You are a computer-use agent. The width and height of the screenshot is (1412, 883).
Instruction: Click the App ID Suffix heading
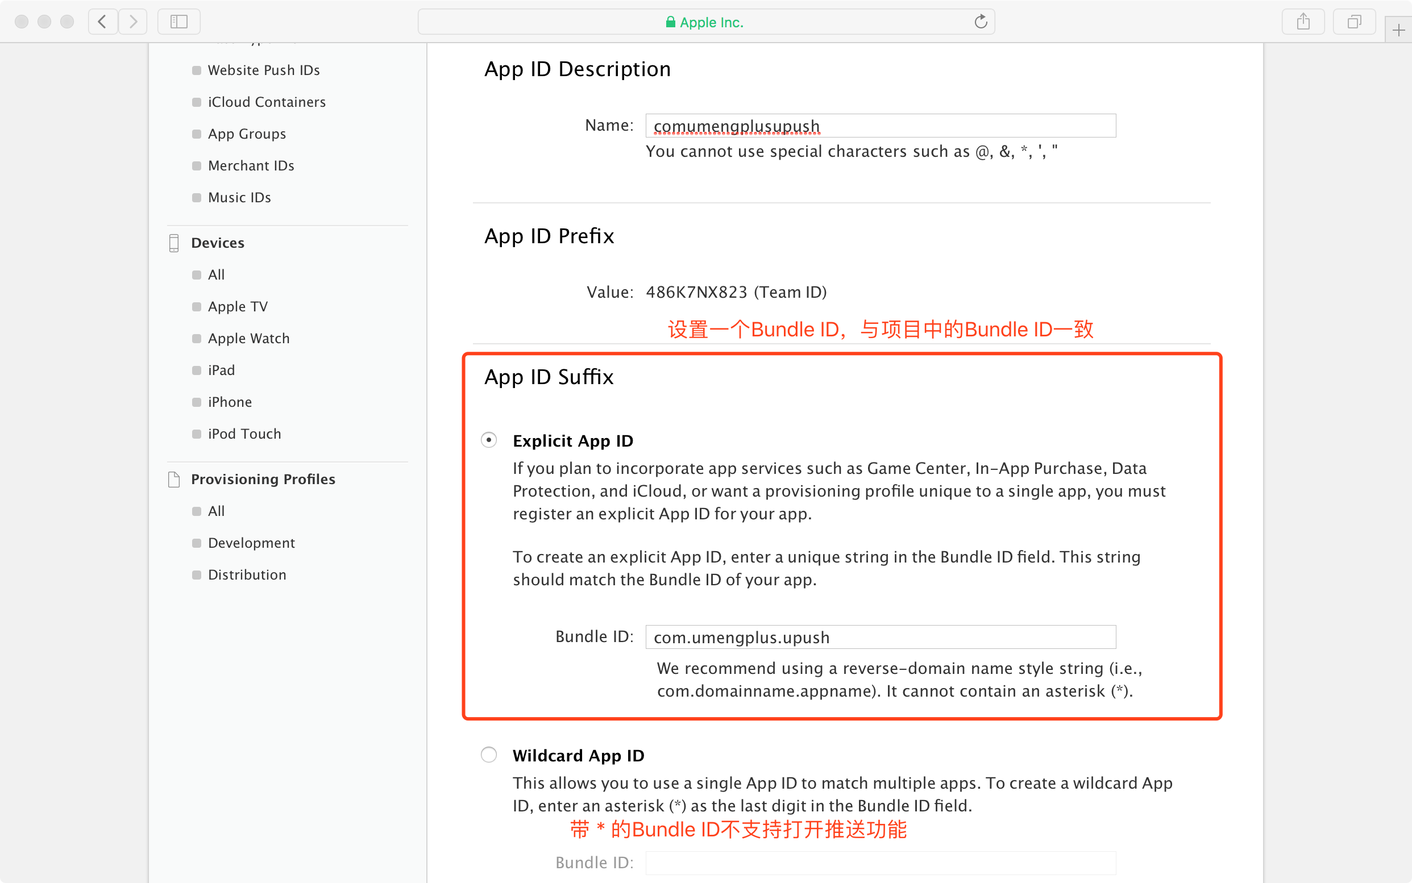point(549,377)
